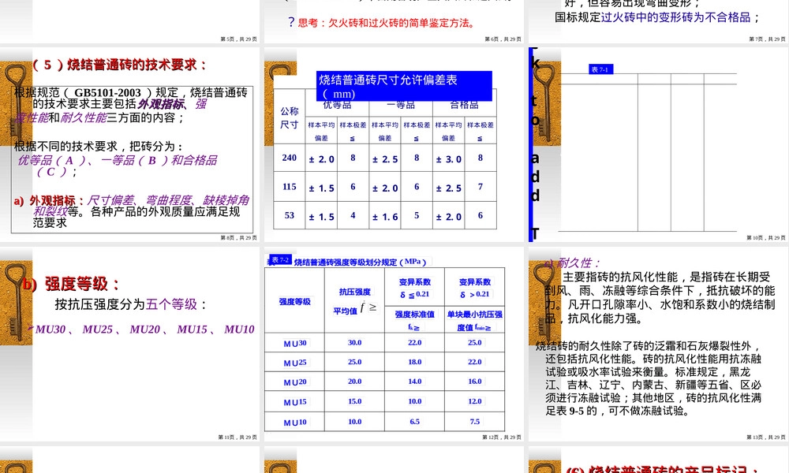Image resolution: width=789 pixels, height=473 pixels.
Task: Click the 16.0 value in table 7-2
Action: click(475, 382)
